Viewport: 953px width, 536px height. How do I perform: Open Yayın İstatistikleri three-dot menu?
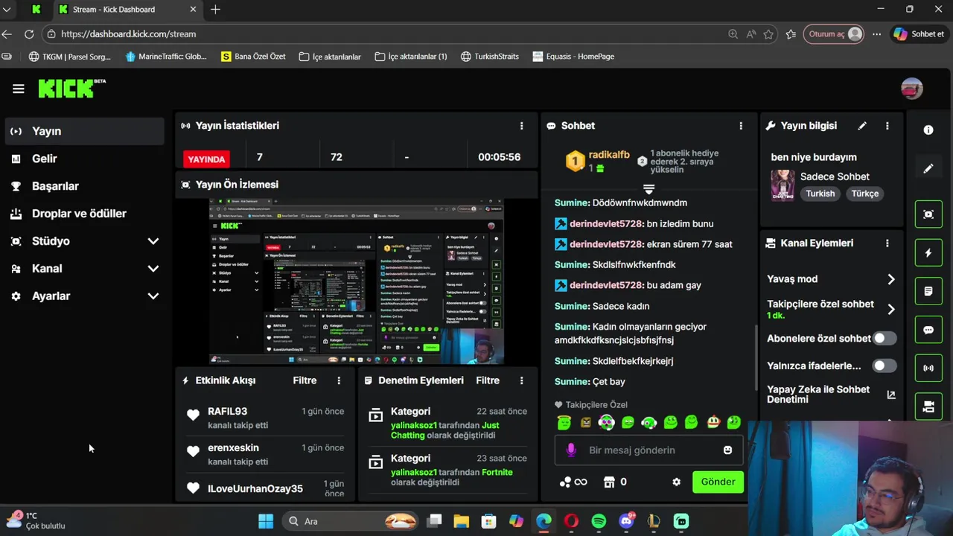521,126
